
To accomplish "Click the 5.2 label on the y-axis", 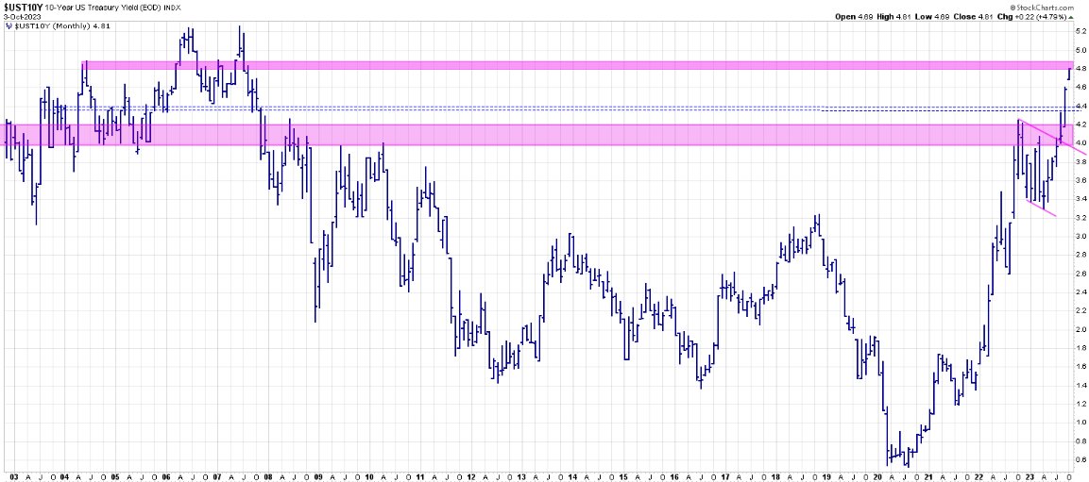I will pyautogui.click(x=1080, y=32).
